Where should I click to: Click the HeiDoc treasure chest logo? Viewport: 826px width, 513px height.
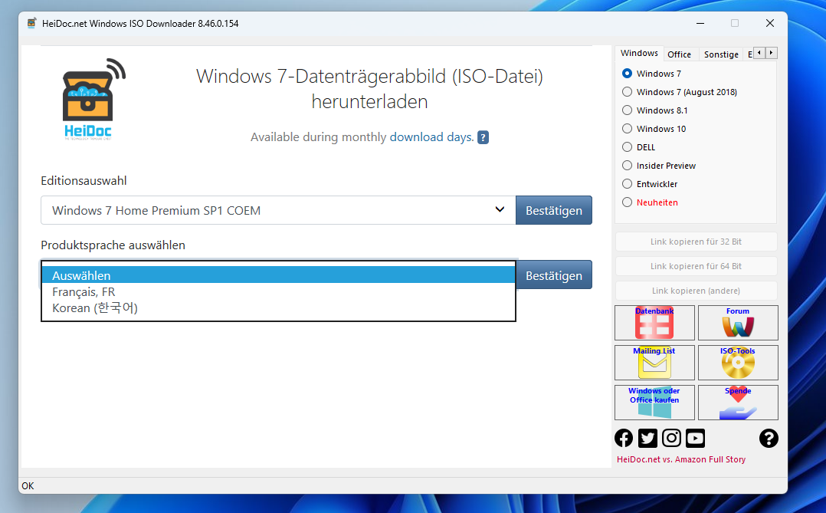[x=93, y=99]
